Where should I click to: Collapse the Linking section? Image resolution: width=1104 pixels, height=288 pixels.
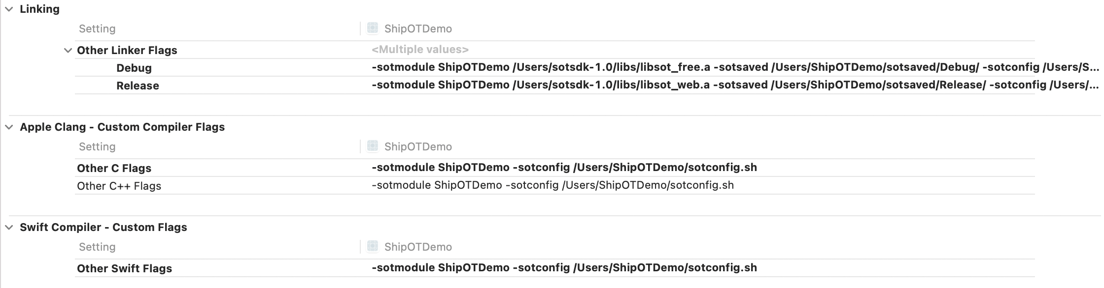click(x=9, y=9)
